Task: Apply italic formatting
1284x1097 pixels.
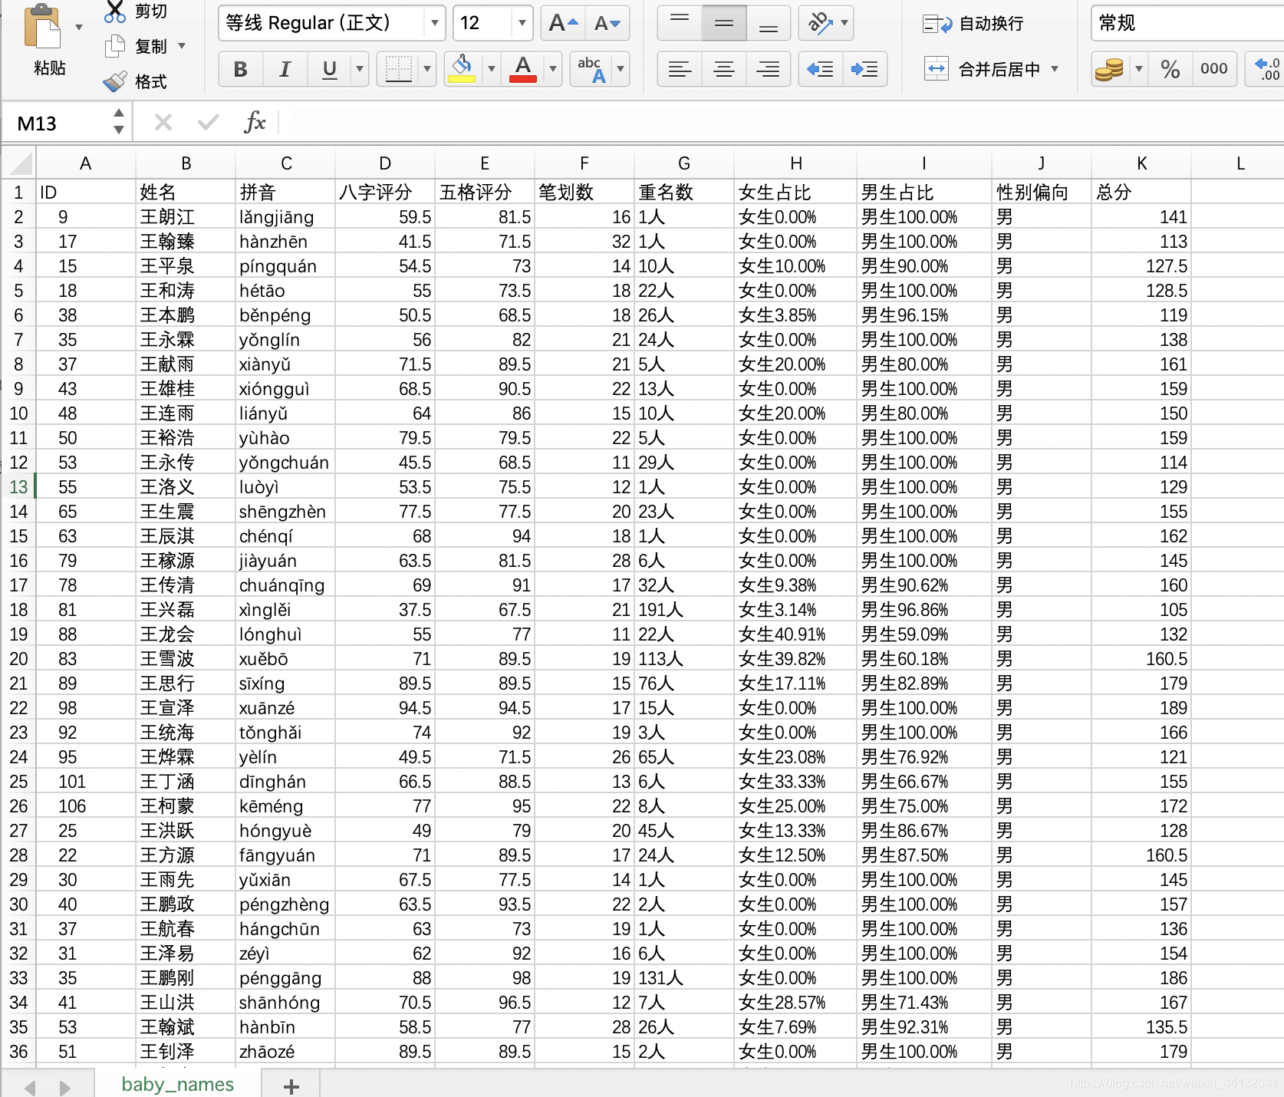Action: [x=284, y=69]
